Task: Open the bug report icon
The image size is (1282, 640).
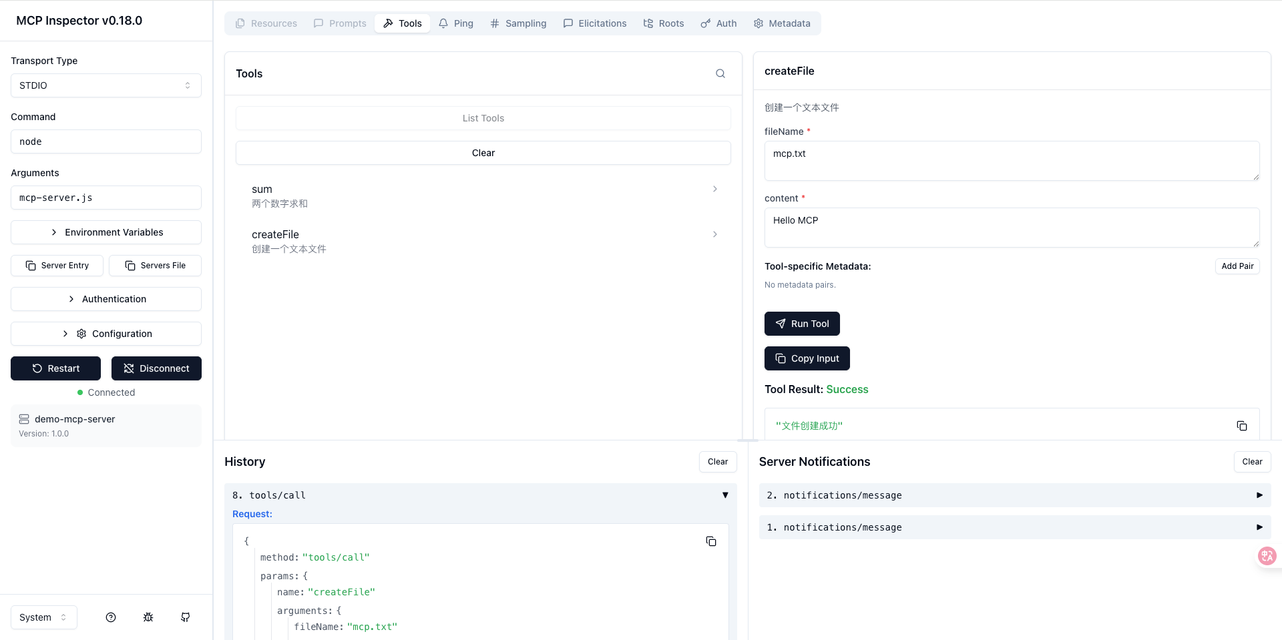Action: 148,617
